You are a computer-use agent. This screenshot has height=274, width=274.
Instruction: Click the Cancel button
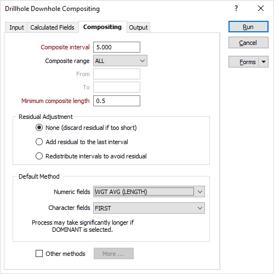(x=248, y=43)
